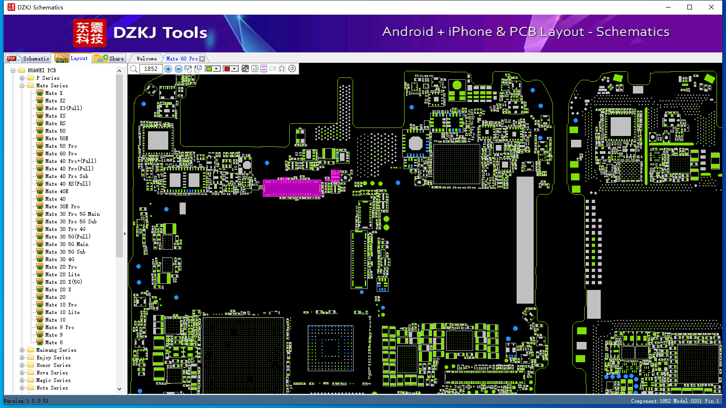
Task: Toggle the letter 'a' text label icon
Action: tap(255, 69)
